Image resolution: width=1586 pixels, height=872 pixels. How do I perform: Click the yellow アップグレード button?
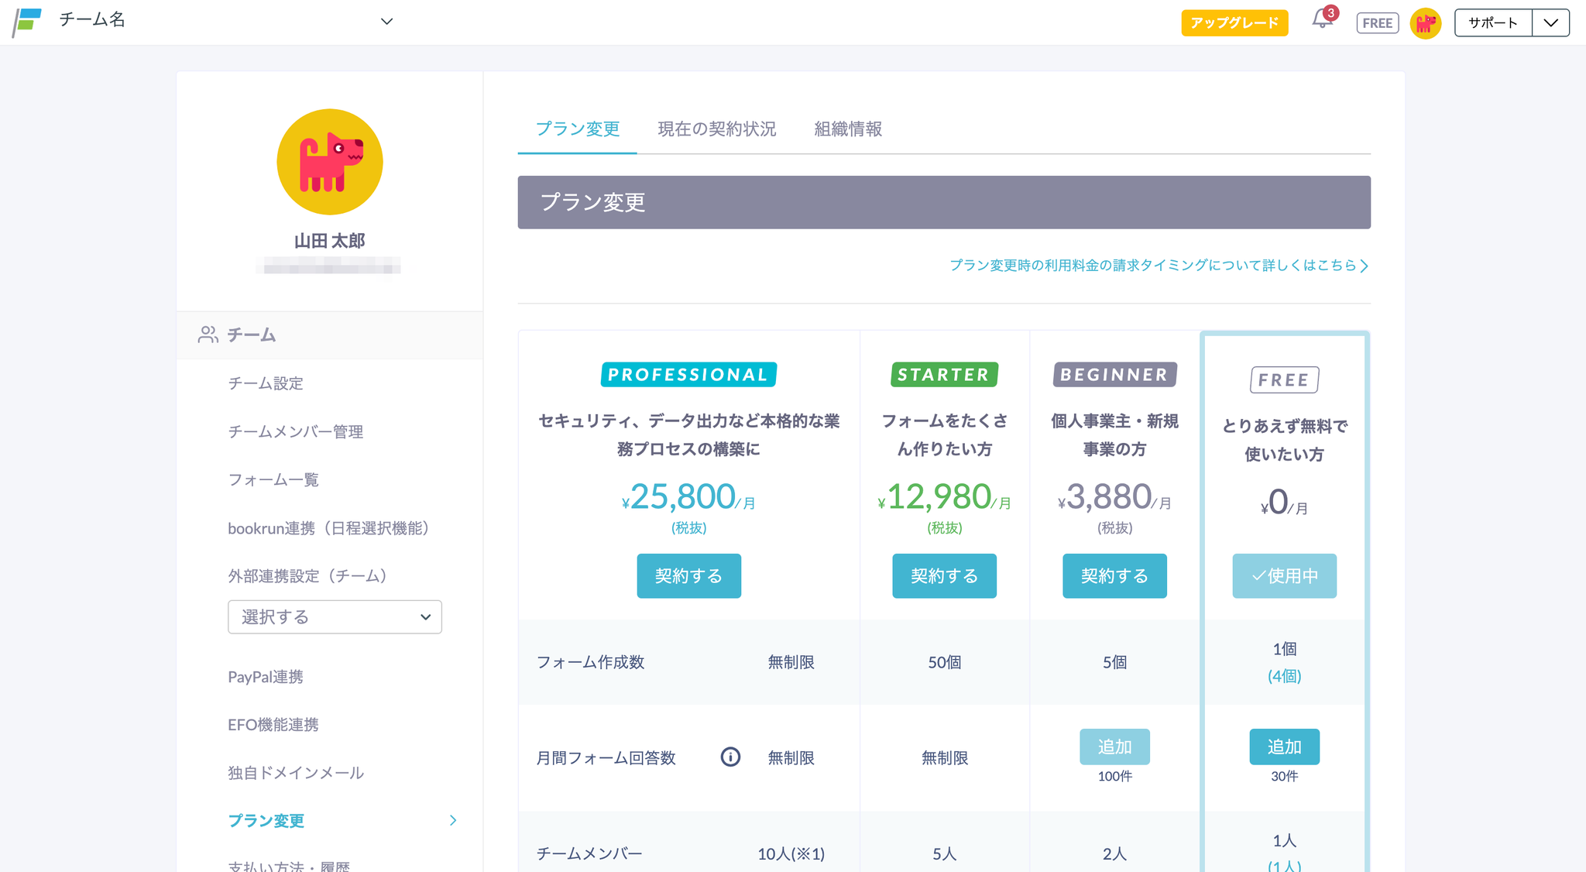[x=1234, y=22]
